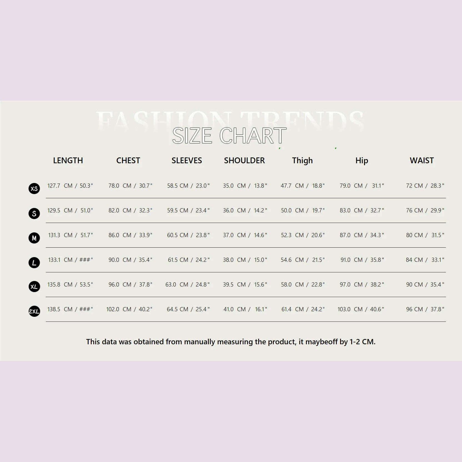Select the 2XL size badge
The image size is (462, 462).
(34, 311)
